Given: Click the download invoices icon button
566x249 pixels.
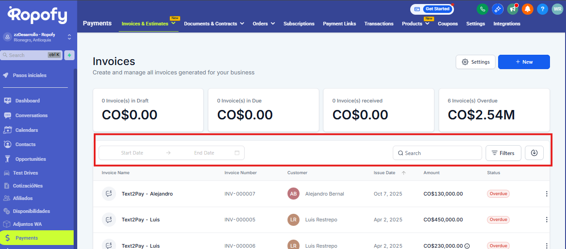Looking at the screenshot, I should coord(534,153).
